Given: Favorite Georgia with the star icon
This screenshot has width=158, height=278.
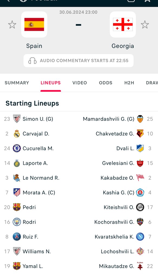Looking at the screenshot, I should tap(145, 24).
